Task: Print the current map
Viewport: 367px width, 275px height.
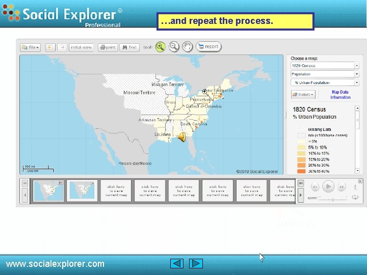Action: (x=108, y=47)
